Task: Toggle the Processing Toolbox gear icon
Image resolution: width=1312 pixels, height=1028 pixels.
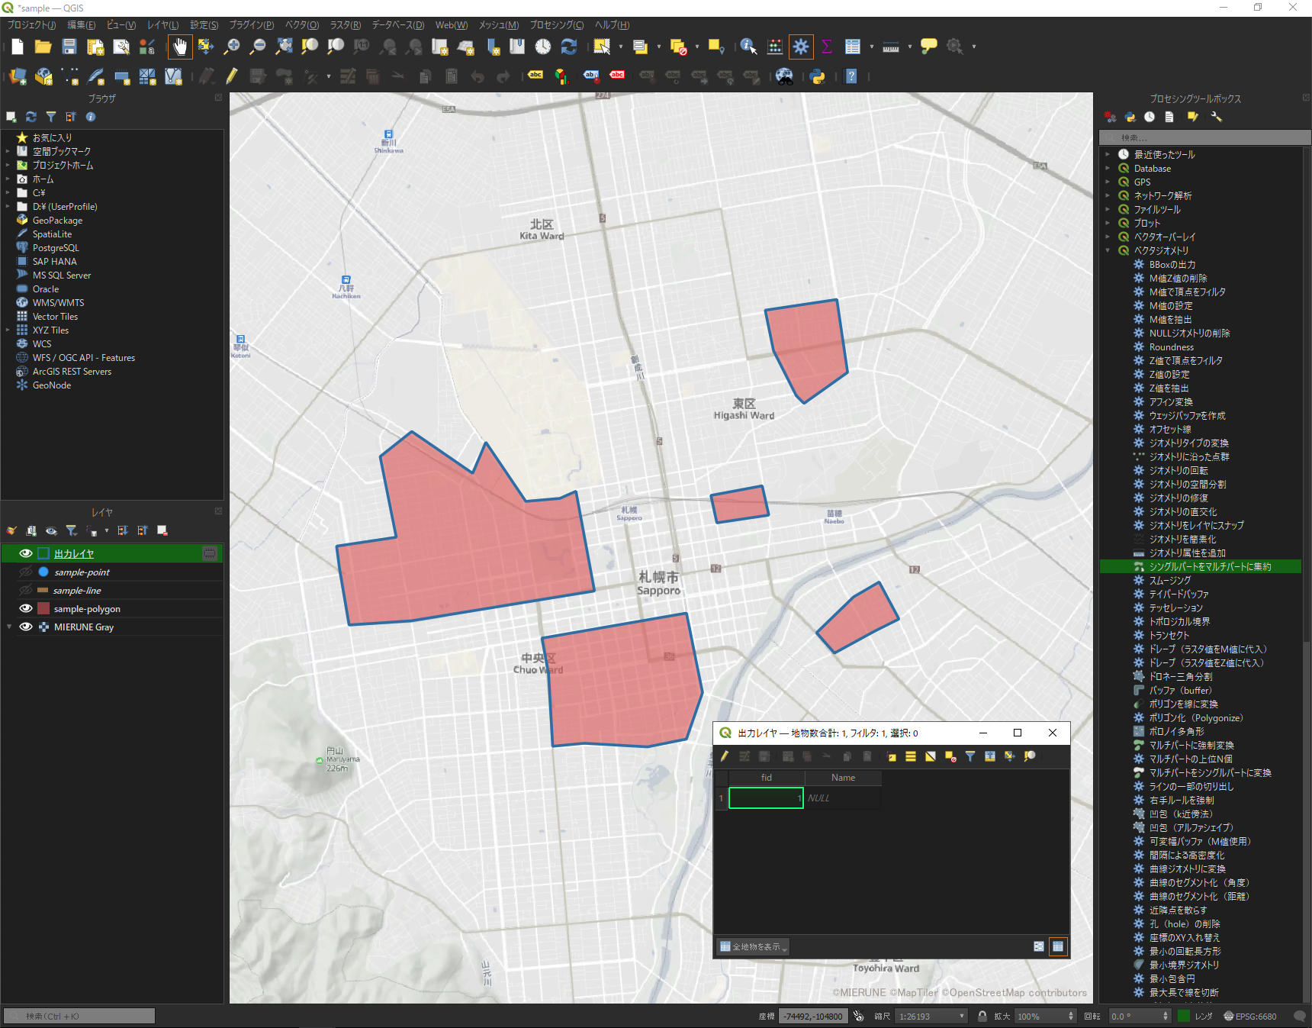Action: click(801, 47)
